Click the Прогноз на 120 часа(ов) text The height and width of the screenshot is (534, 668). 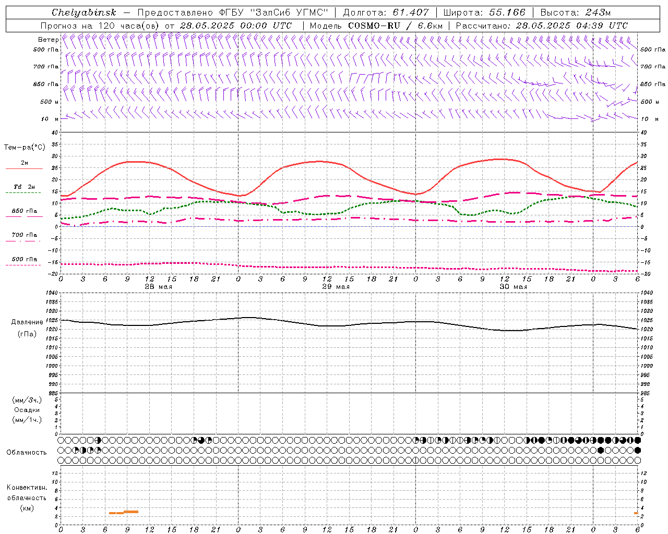pyautogui.click(x=100, y=26)
